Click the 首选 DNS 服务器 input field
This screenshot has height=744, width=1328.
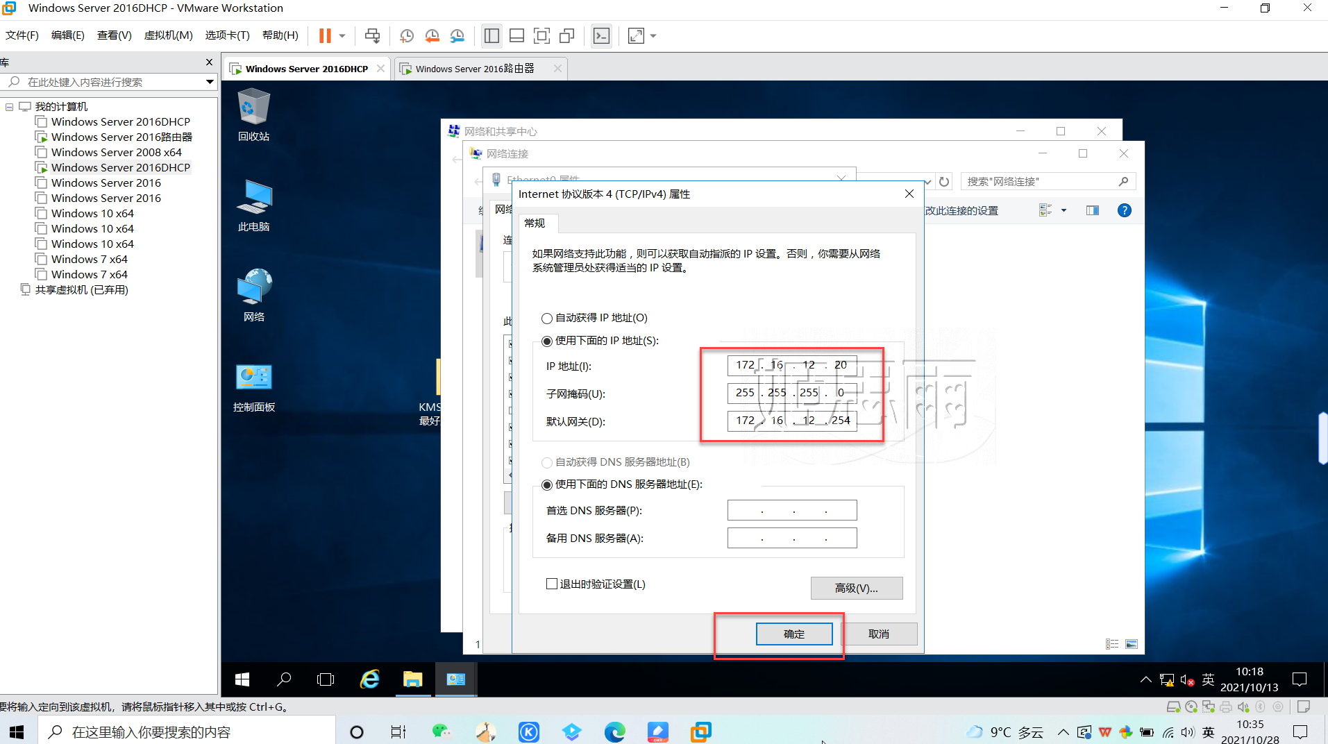pyautogui.click(x=792, y=510)
